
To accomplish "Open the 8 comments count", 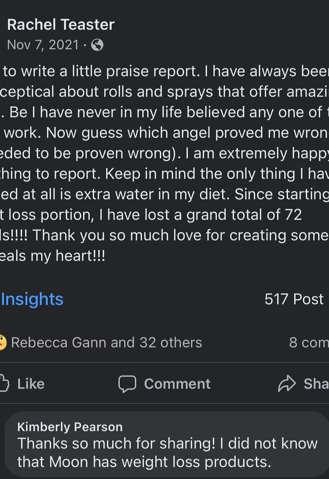I will pos(309,343).
